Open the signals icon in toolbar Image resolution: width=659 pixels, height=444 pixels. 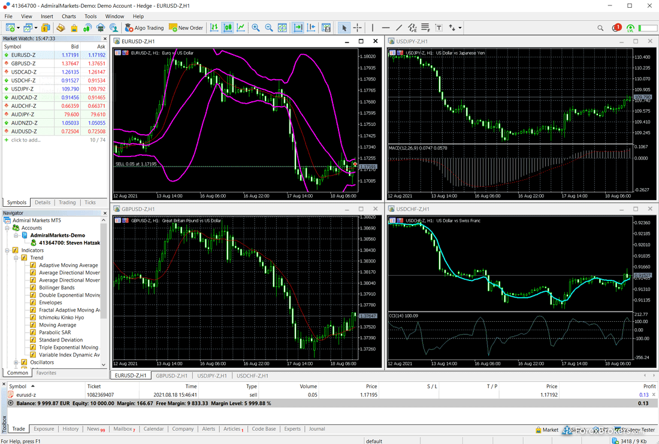(87, 28)
